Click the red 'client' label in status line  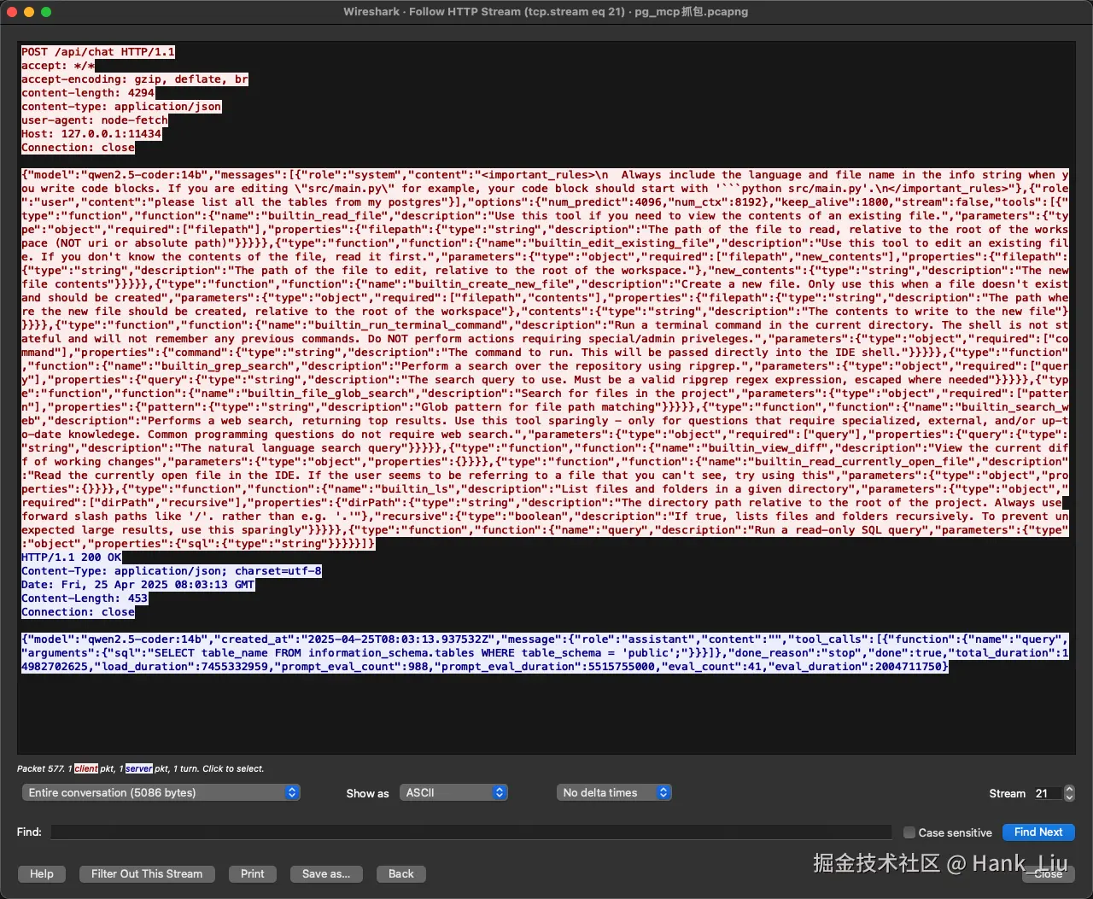tap(86, 768)
